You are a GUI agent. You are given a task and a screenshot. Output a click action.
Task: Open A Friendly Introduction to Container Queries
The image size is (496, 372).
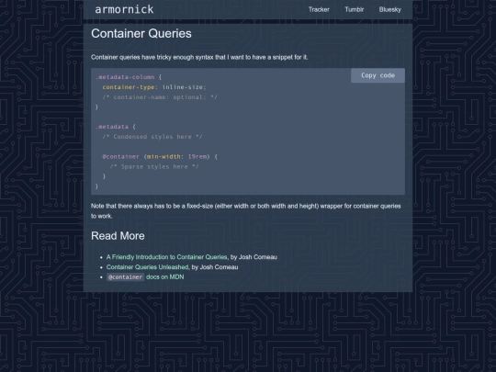166,257
